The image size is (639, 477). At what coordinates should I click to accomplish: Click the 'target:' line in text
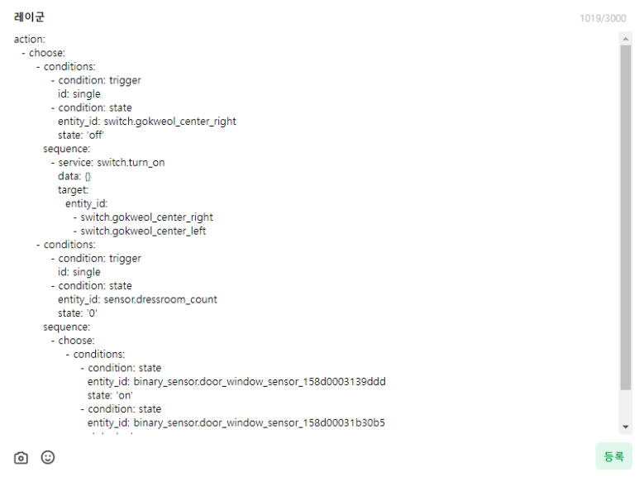73,190
